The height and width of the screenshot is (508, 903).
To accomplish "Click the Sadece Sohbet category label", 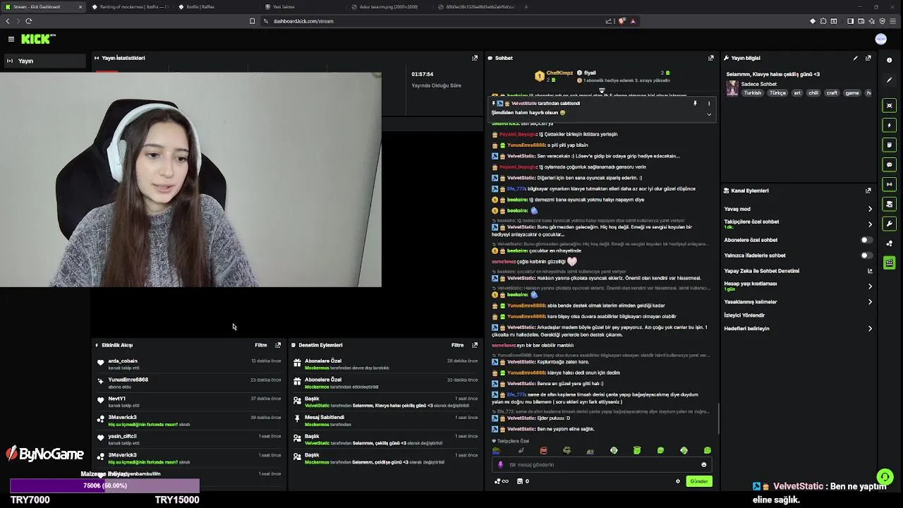I will [759, 85].
